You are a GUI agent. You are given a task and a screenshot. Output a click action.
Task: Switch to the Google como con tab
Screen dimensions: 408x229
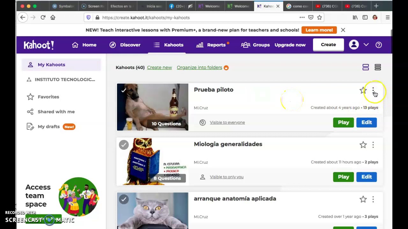pos(297,6)
